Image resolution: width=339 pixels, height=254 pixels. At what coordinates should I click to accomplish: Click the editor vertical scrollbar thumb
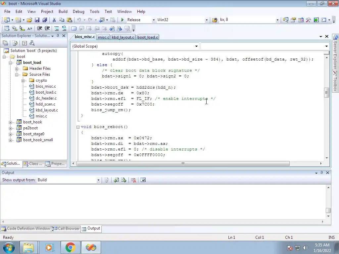(326, 93)
